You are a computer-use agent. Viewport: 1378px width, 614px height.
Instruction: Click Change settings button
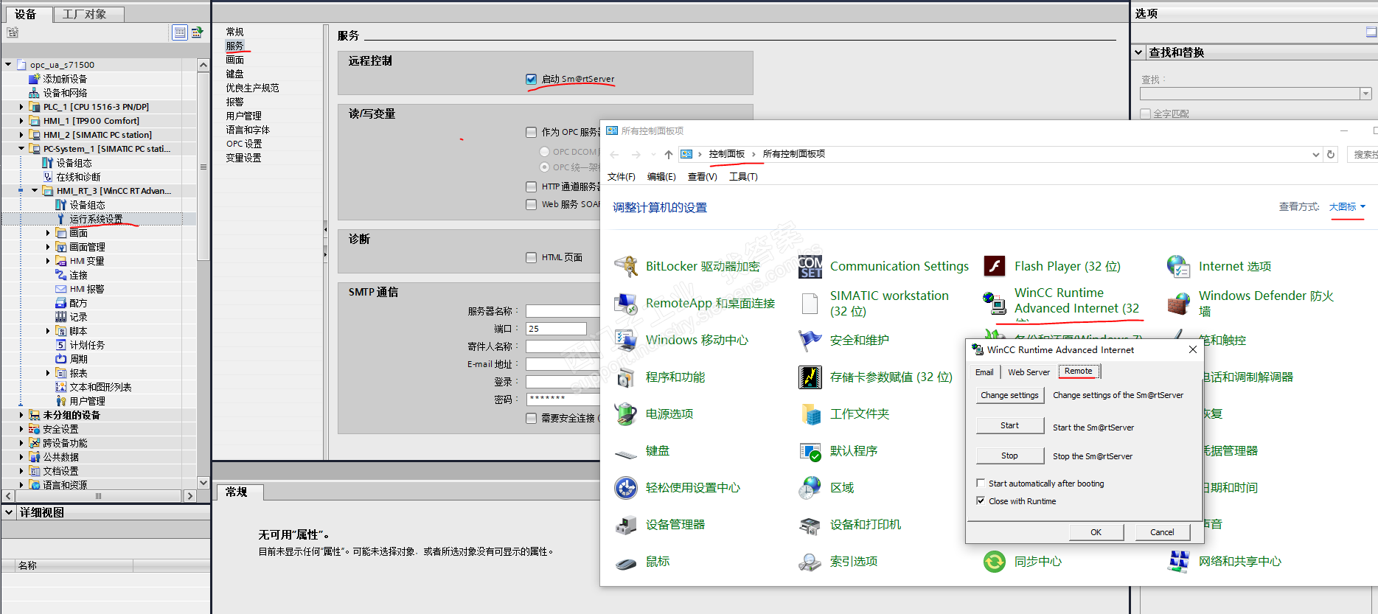click(1009, 395)
